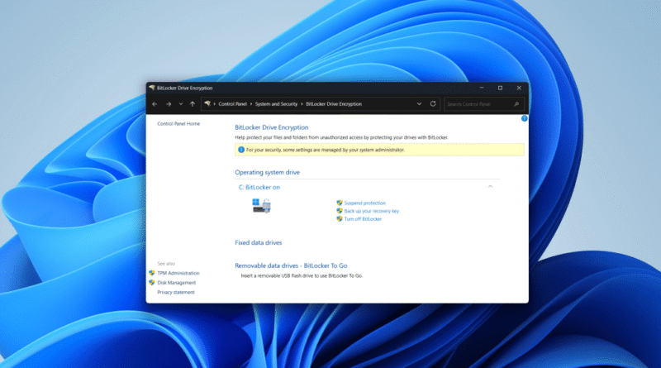Click Back up your recovery key
The image size is (661, 368).
coord(371,211)
